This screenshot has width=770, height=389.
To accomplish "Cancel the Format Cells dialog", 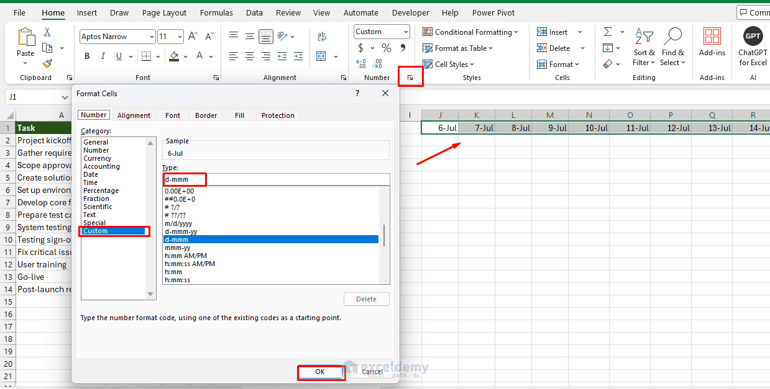I will [372, 372].
